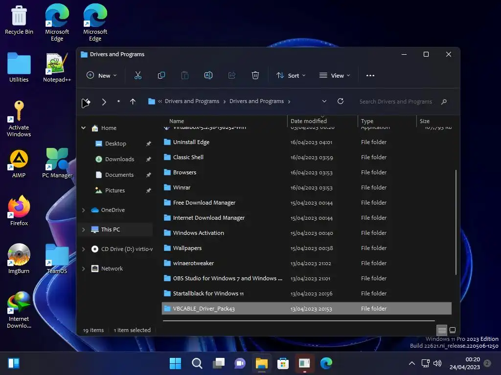
Task: Click first Drivers and Programs breadcrumb
Action: [x=192, y=101]
